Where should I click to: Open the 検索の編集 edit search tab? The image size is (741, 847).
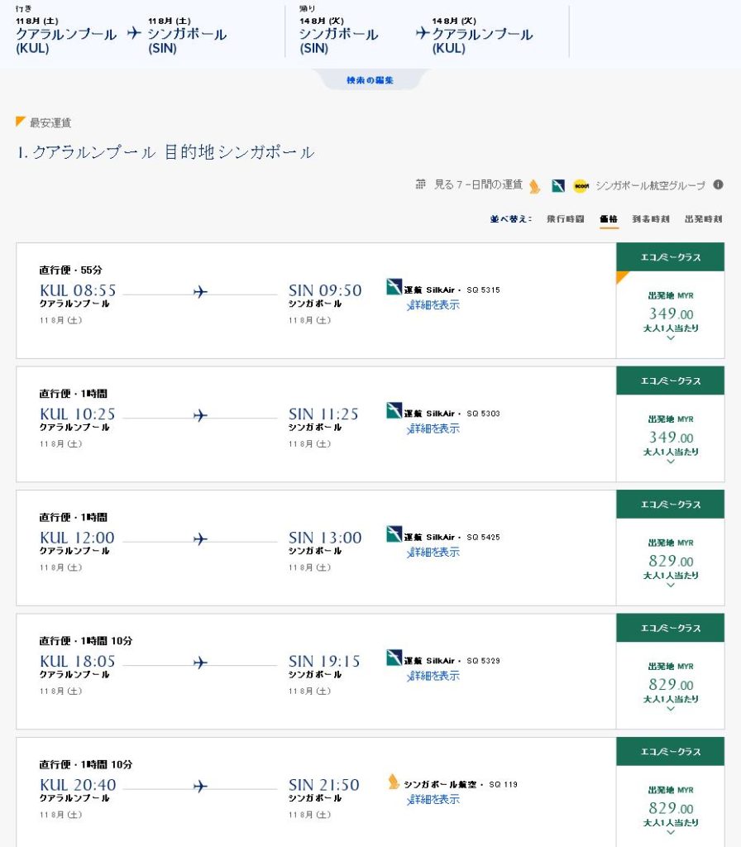click(x=370, y=80)
